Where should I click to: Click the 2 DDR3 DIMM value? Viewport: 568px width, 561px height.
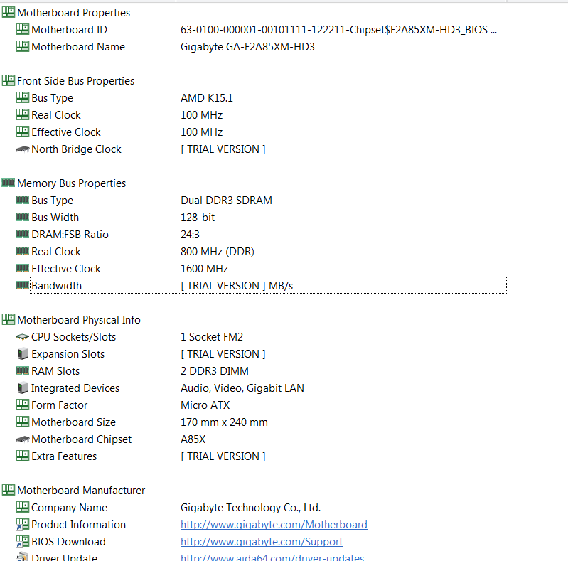[x=215, y=370]
